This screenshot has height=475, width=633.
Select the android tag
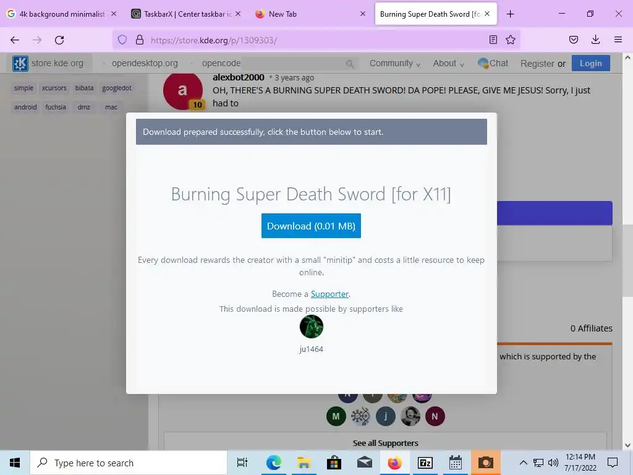25,107
